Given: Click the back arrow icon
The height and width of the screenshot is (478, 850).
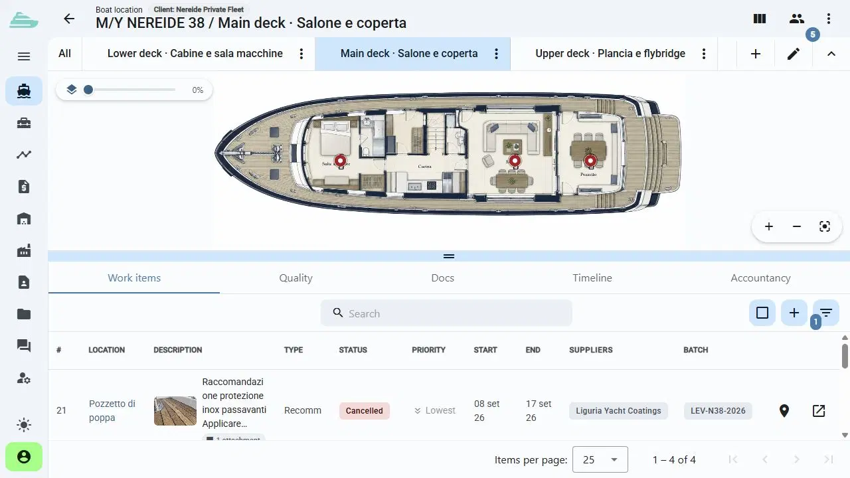Looking at the screenshot, I should [69, 19].
